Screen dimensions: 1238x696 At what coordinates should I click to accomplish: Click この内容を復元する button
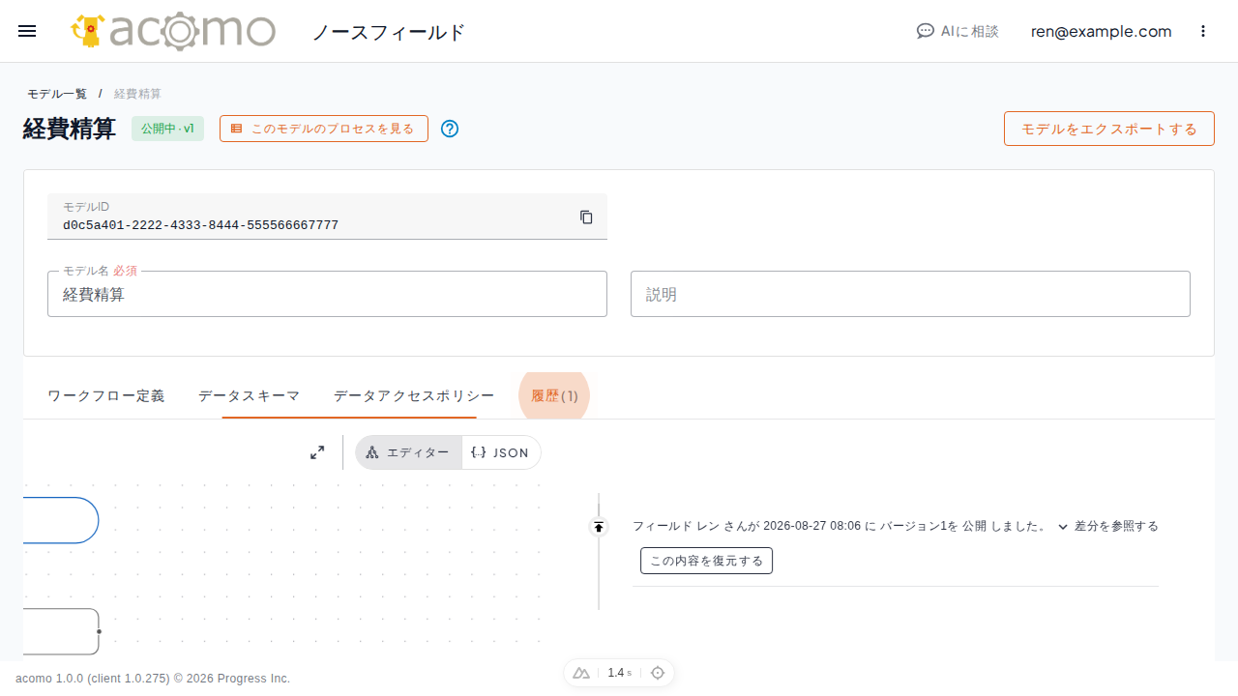point(706,561)
